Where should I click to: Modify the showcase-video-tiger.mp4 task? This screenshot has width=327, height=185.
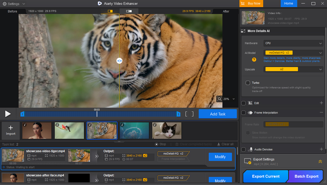pos(220,157)
